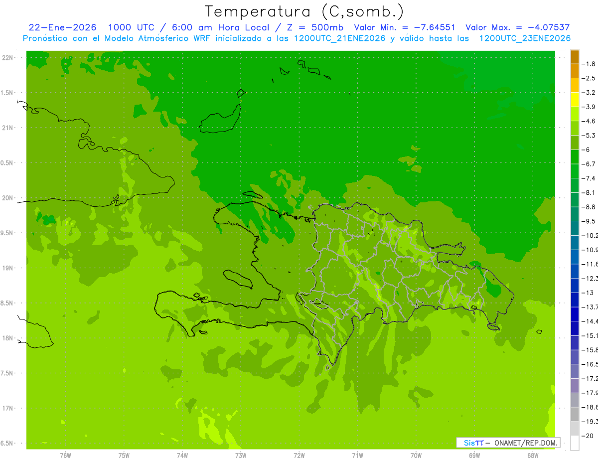Click the title "Temperatura (C,somb.)"
This screenshot has width=598, height=462.
[304, 11]
